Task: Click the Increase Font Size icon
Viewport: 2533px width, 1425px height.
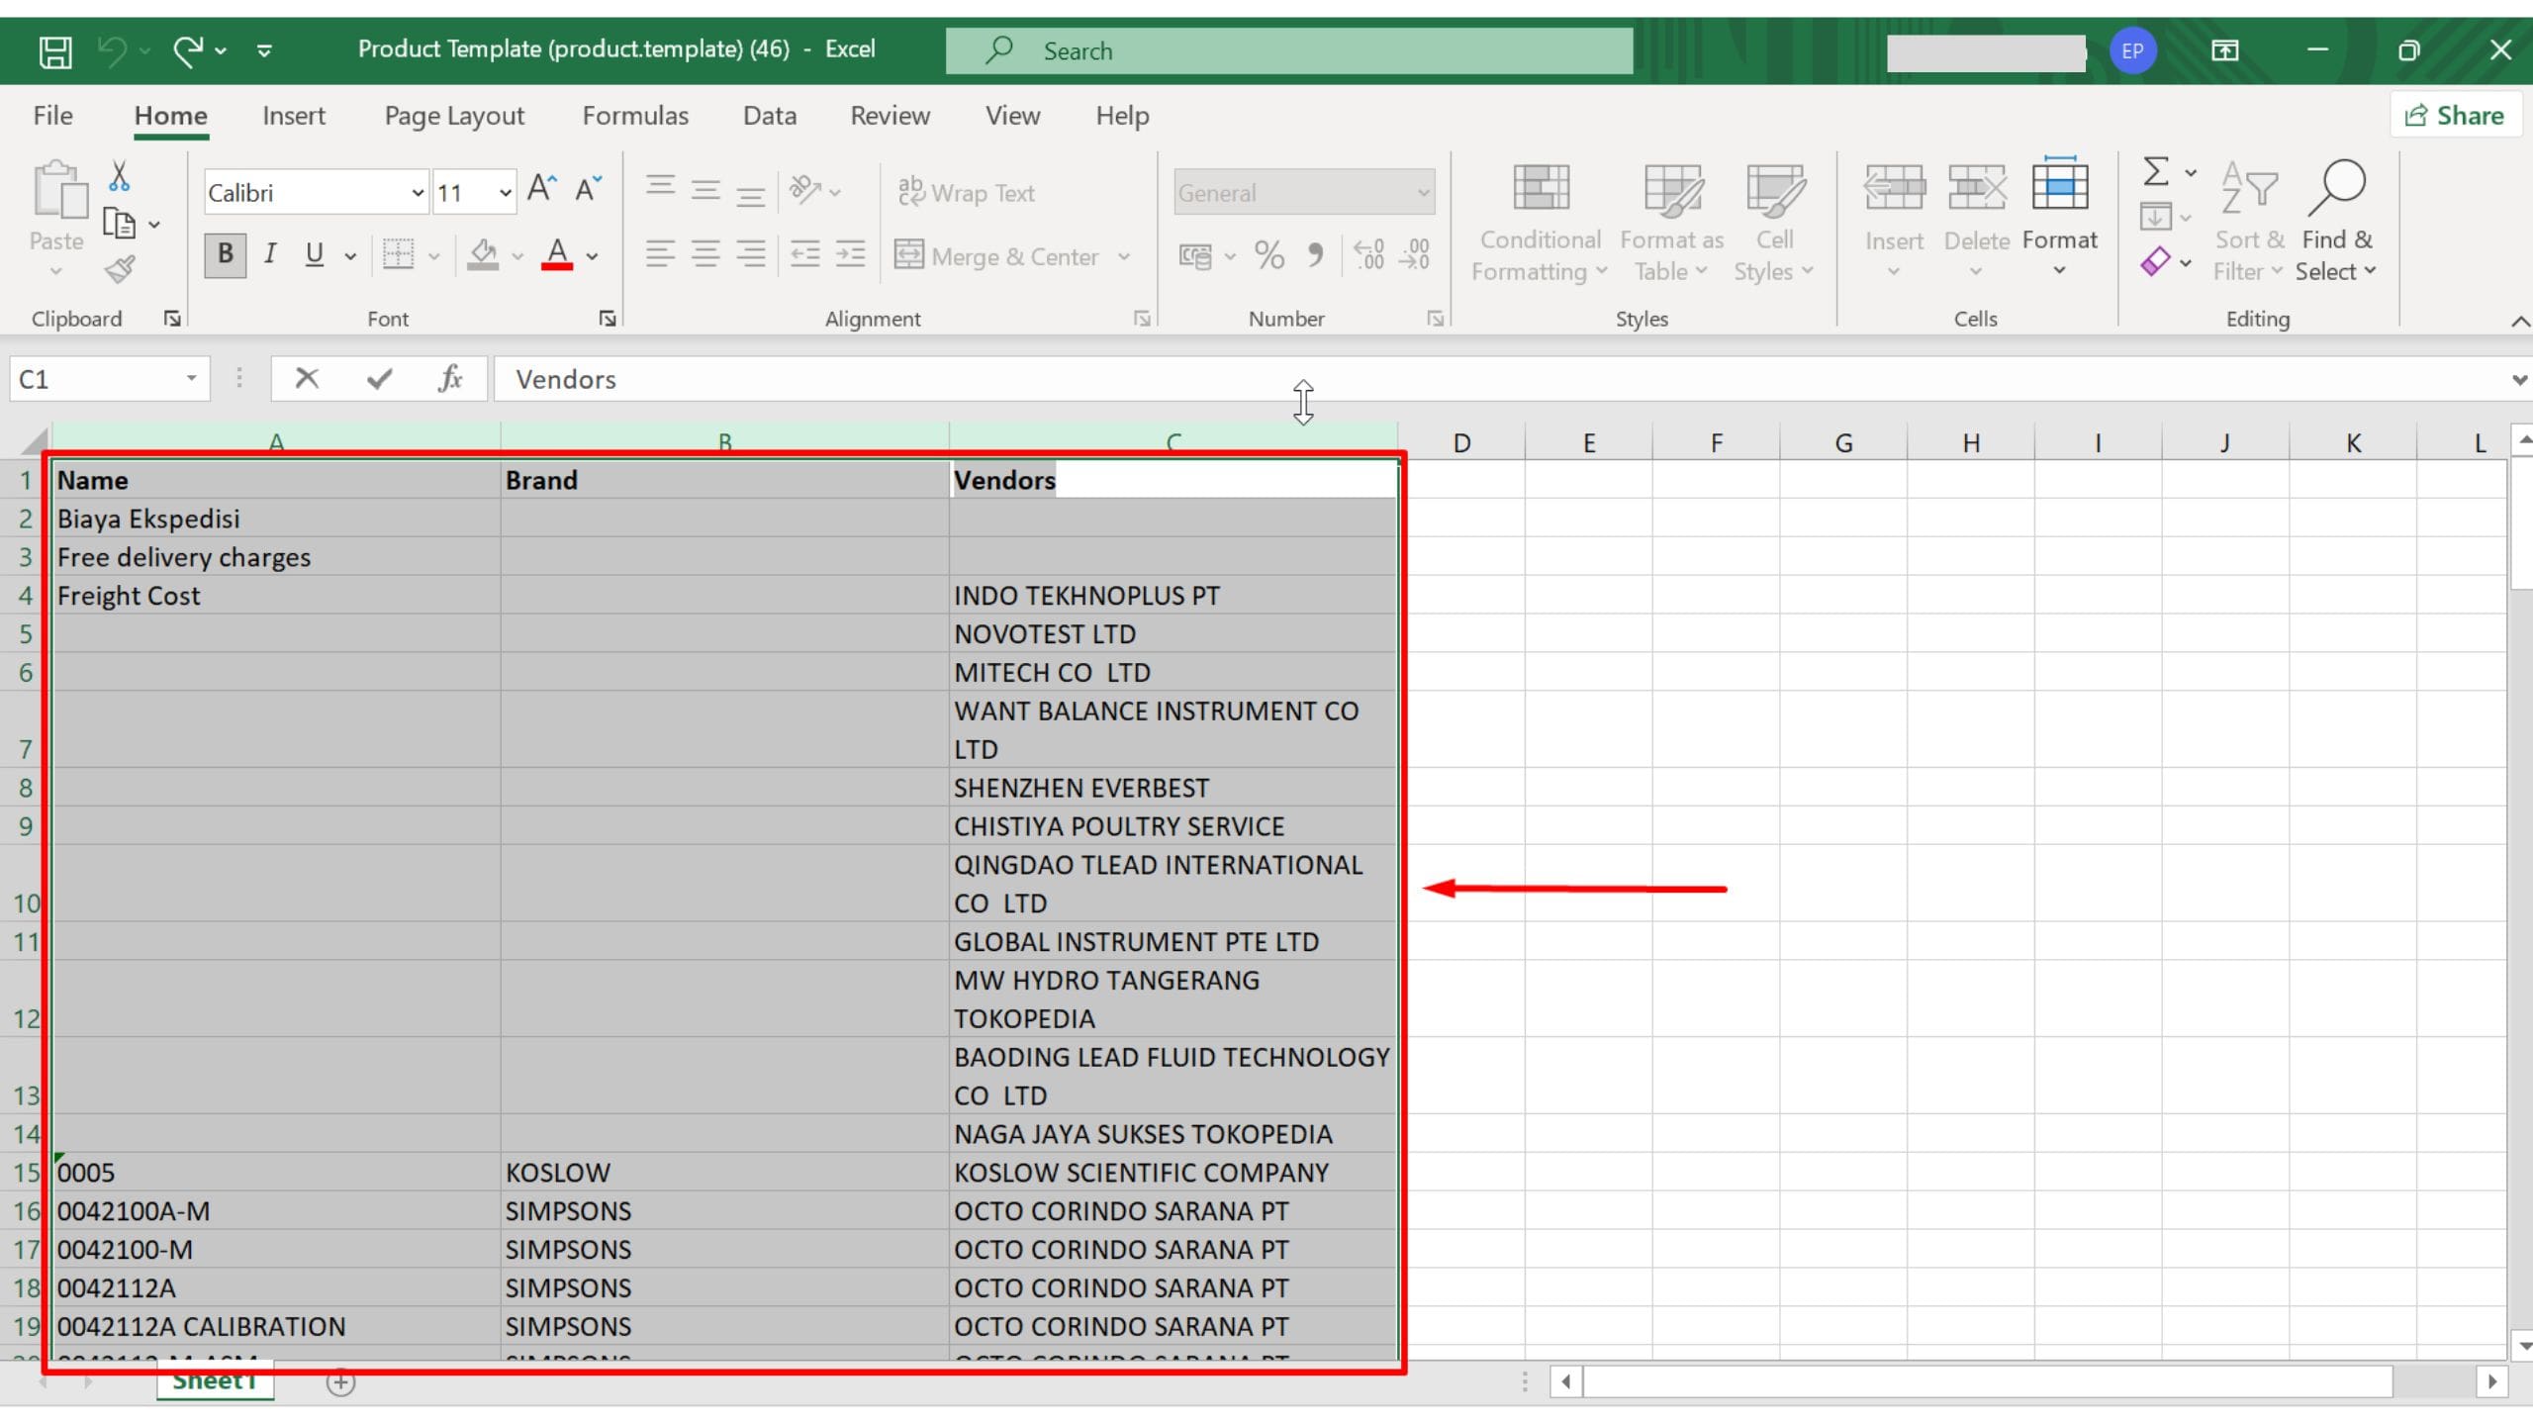Action: tap(541, 189)
